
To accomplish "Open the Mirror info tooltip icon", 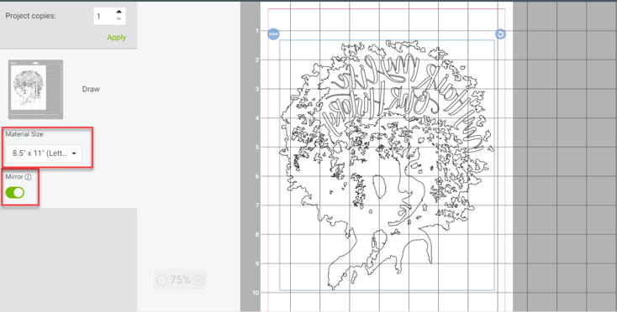I will click(28, 177).
